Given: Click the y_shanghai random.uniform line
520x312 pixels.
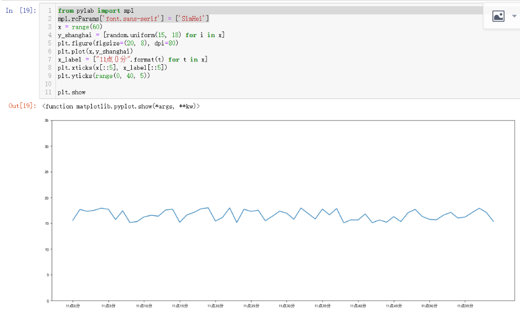Looking at the screenshot, I should coord(141,35).
